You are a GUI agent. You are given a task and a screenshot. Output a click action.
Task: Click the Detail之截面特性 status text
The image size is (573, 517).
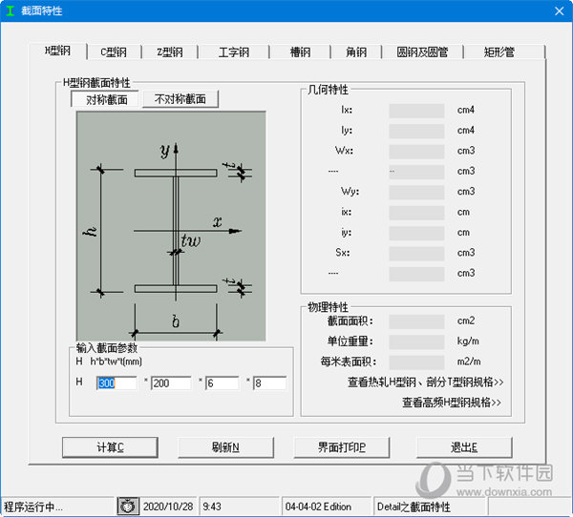click(414, 507)
